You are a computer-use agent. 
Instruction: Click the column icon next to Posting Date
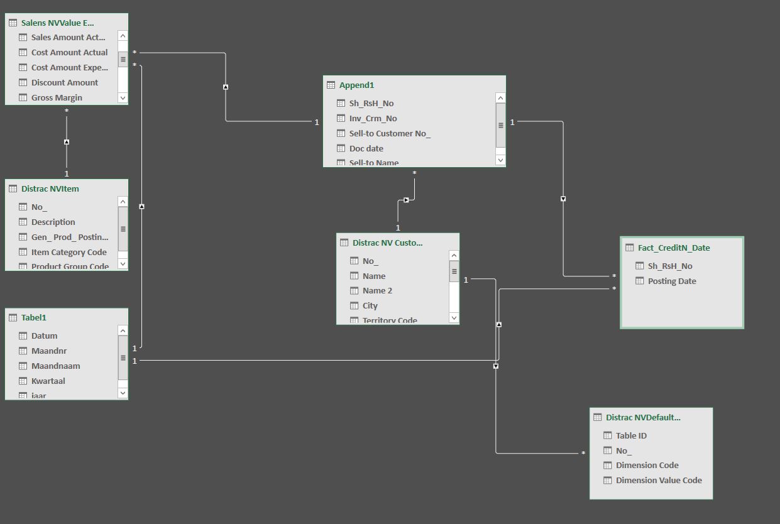pos(640,281)
